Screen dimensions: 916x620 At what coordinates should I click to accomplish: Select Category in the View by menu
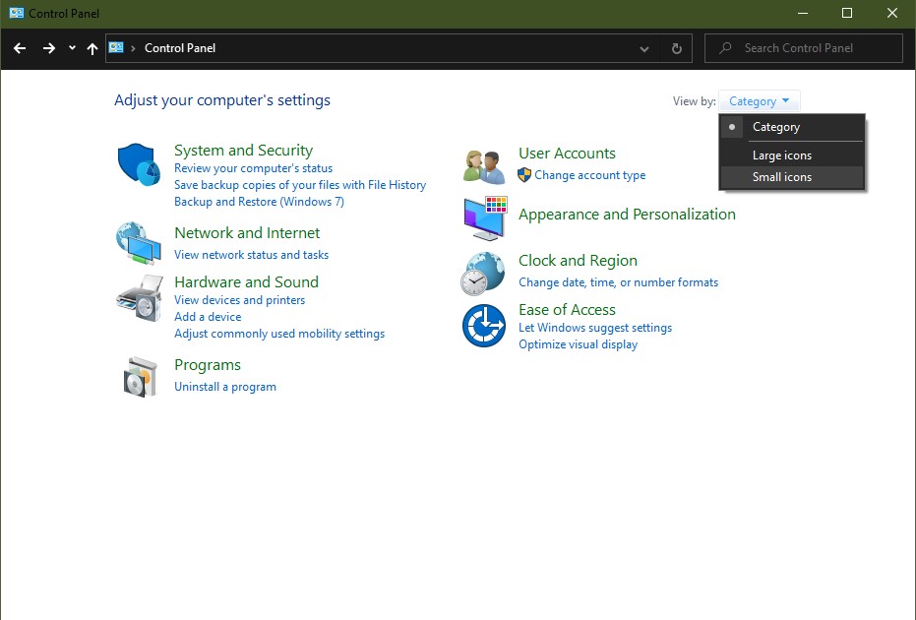(792, 127)
